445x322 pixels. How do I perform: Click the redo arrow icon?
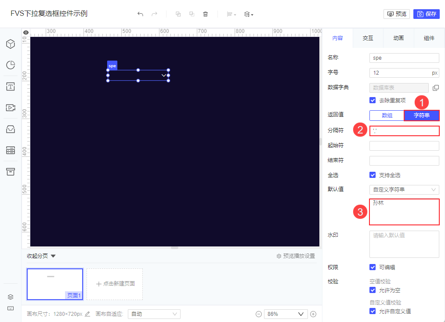pyautogui.click(x=154, y=14)
